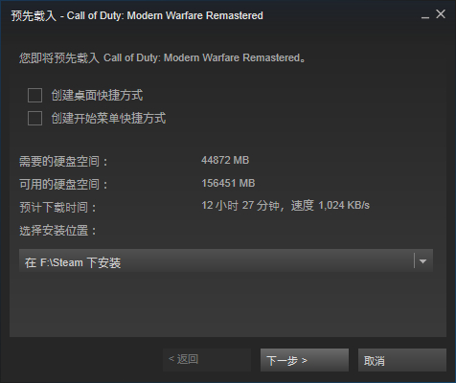The height and width of the screenshot is (383, 456).
Task: Open the 在 F:\Steam 下安装 combo box
Action: click(226, 260)
